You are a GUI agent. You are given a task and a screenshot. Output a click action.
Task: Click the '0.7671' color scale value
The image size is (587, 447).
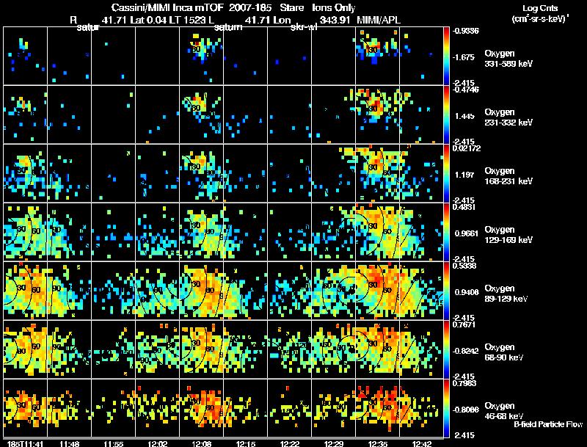point(464,324)
